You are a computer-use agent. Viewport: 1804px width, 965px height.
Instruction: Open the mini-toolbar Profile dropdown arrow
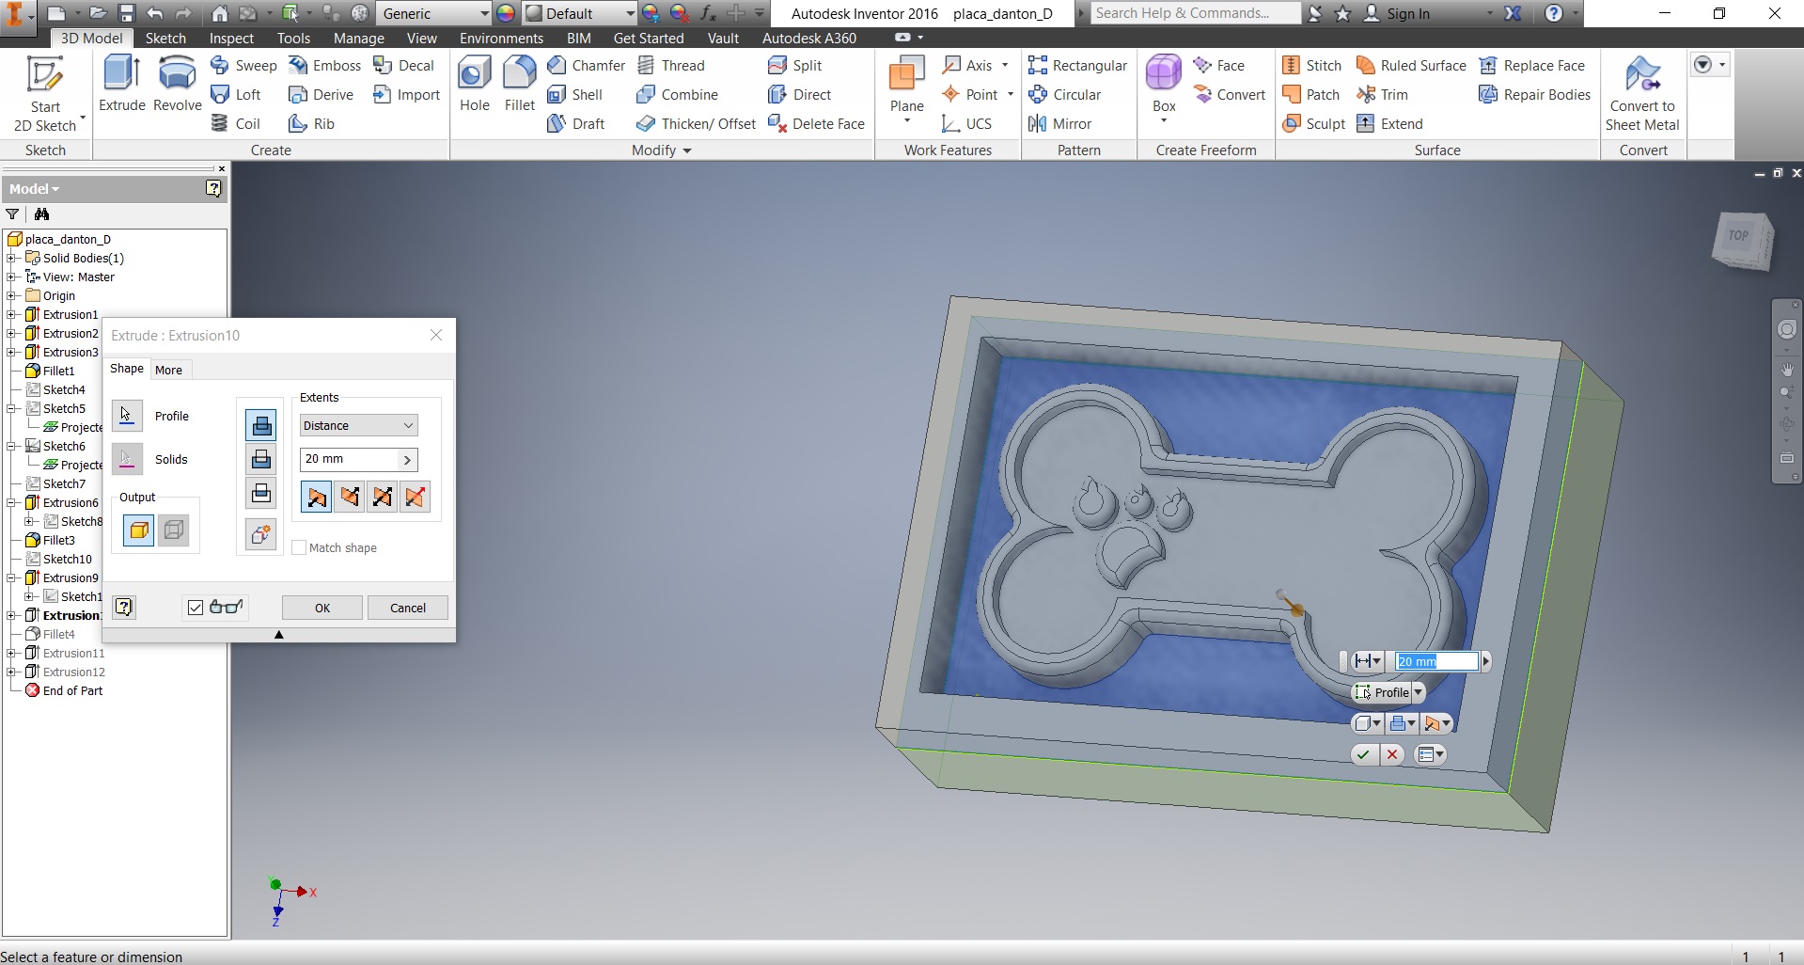pos(1418,692)
